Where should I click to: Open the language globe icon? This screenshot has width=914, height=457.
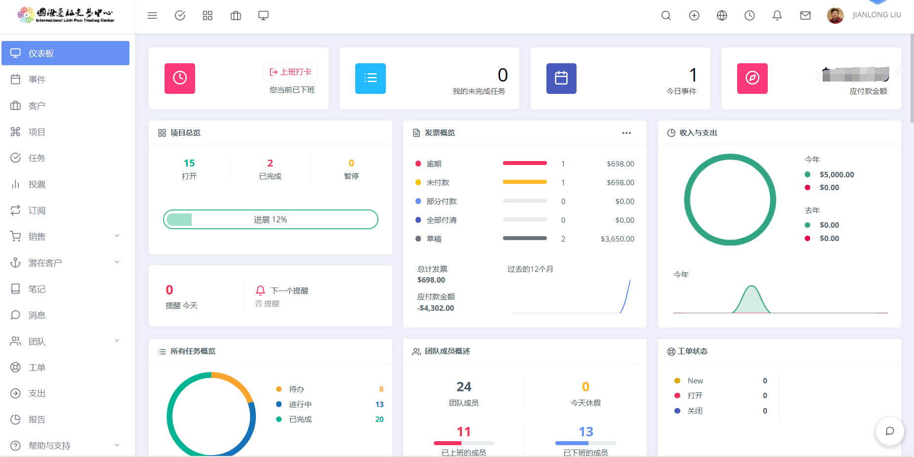click(722, 16)
